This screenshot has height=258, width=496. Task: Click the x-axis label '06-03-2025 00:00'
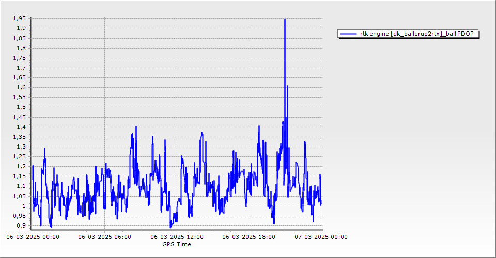coord(33,237)
